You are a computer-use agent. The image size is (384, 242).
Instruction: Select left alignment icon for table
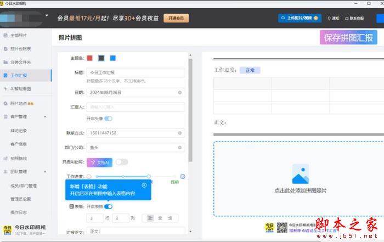[x=150, y=218]
